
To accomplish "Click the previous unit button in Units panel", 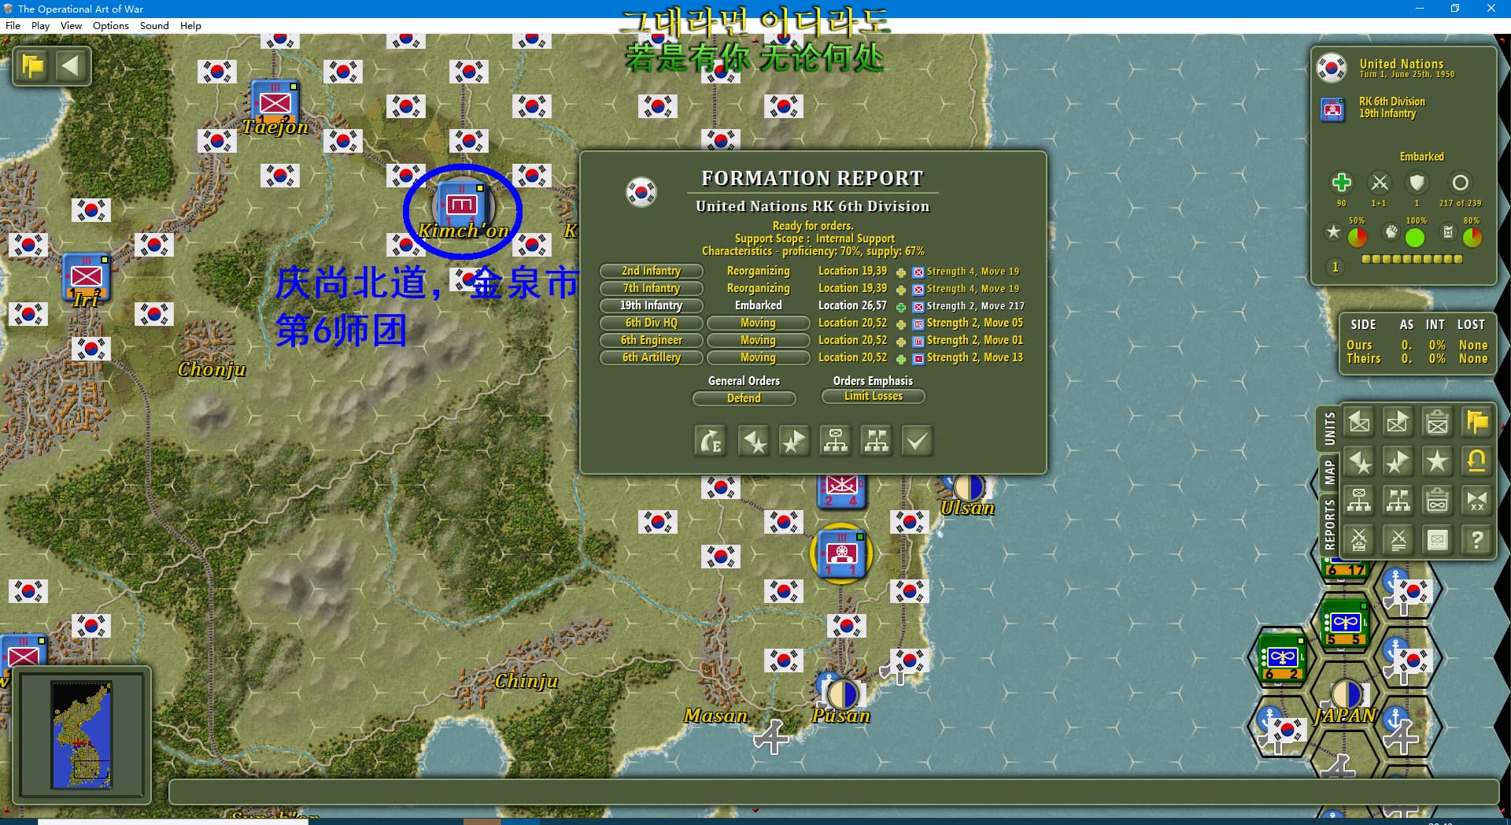I will (x=1359, y=423).
